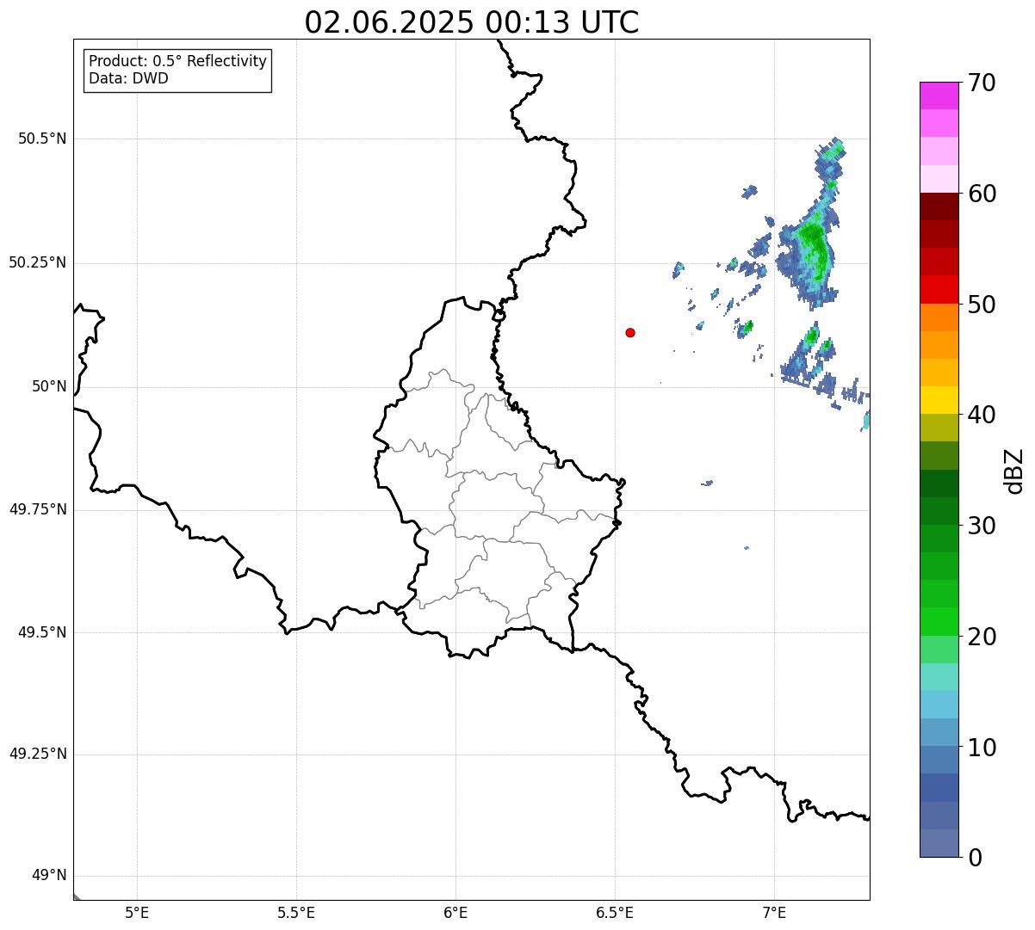
Task: Click the 50.5°N latitude label
Action: pyautogui.click(x=41, y=139)
